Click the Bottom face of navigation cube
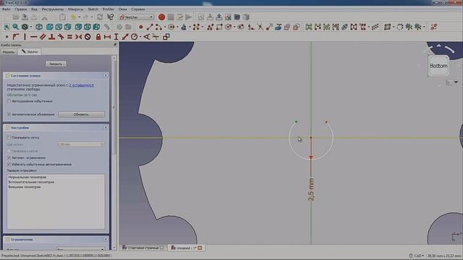 point(438,66)
